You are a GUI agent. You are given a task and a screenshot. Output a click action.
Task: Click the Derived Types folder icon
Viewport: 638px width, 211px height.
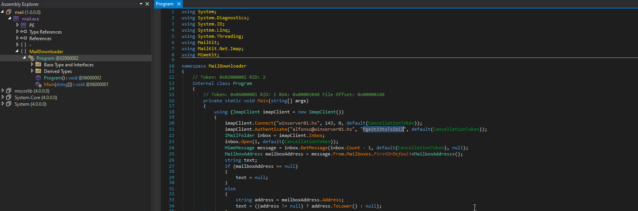point(38,71)
